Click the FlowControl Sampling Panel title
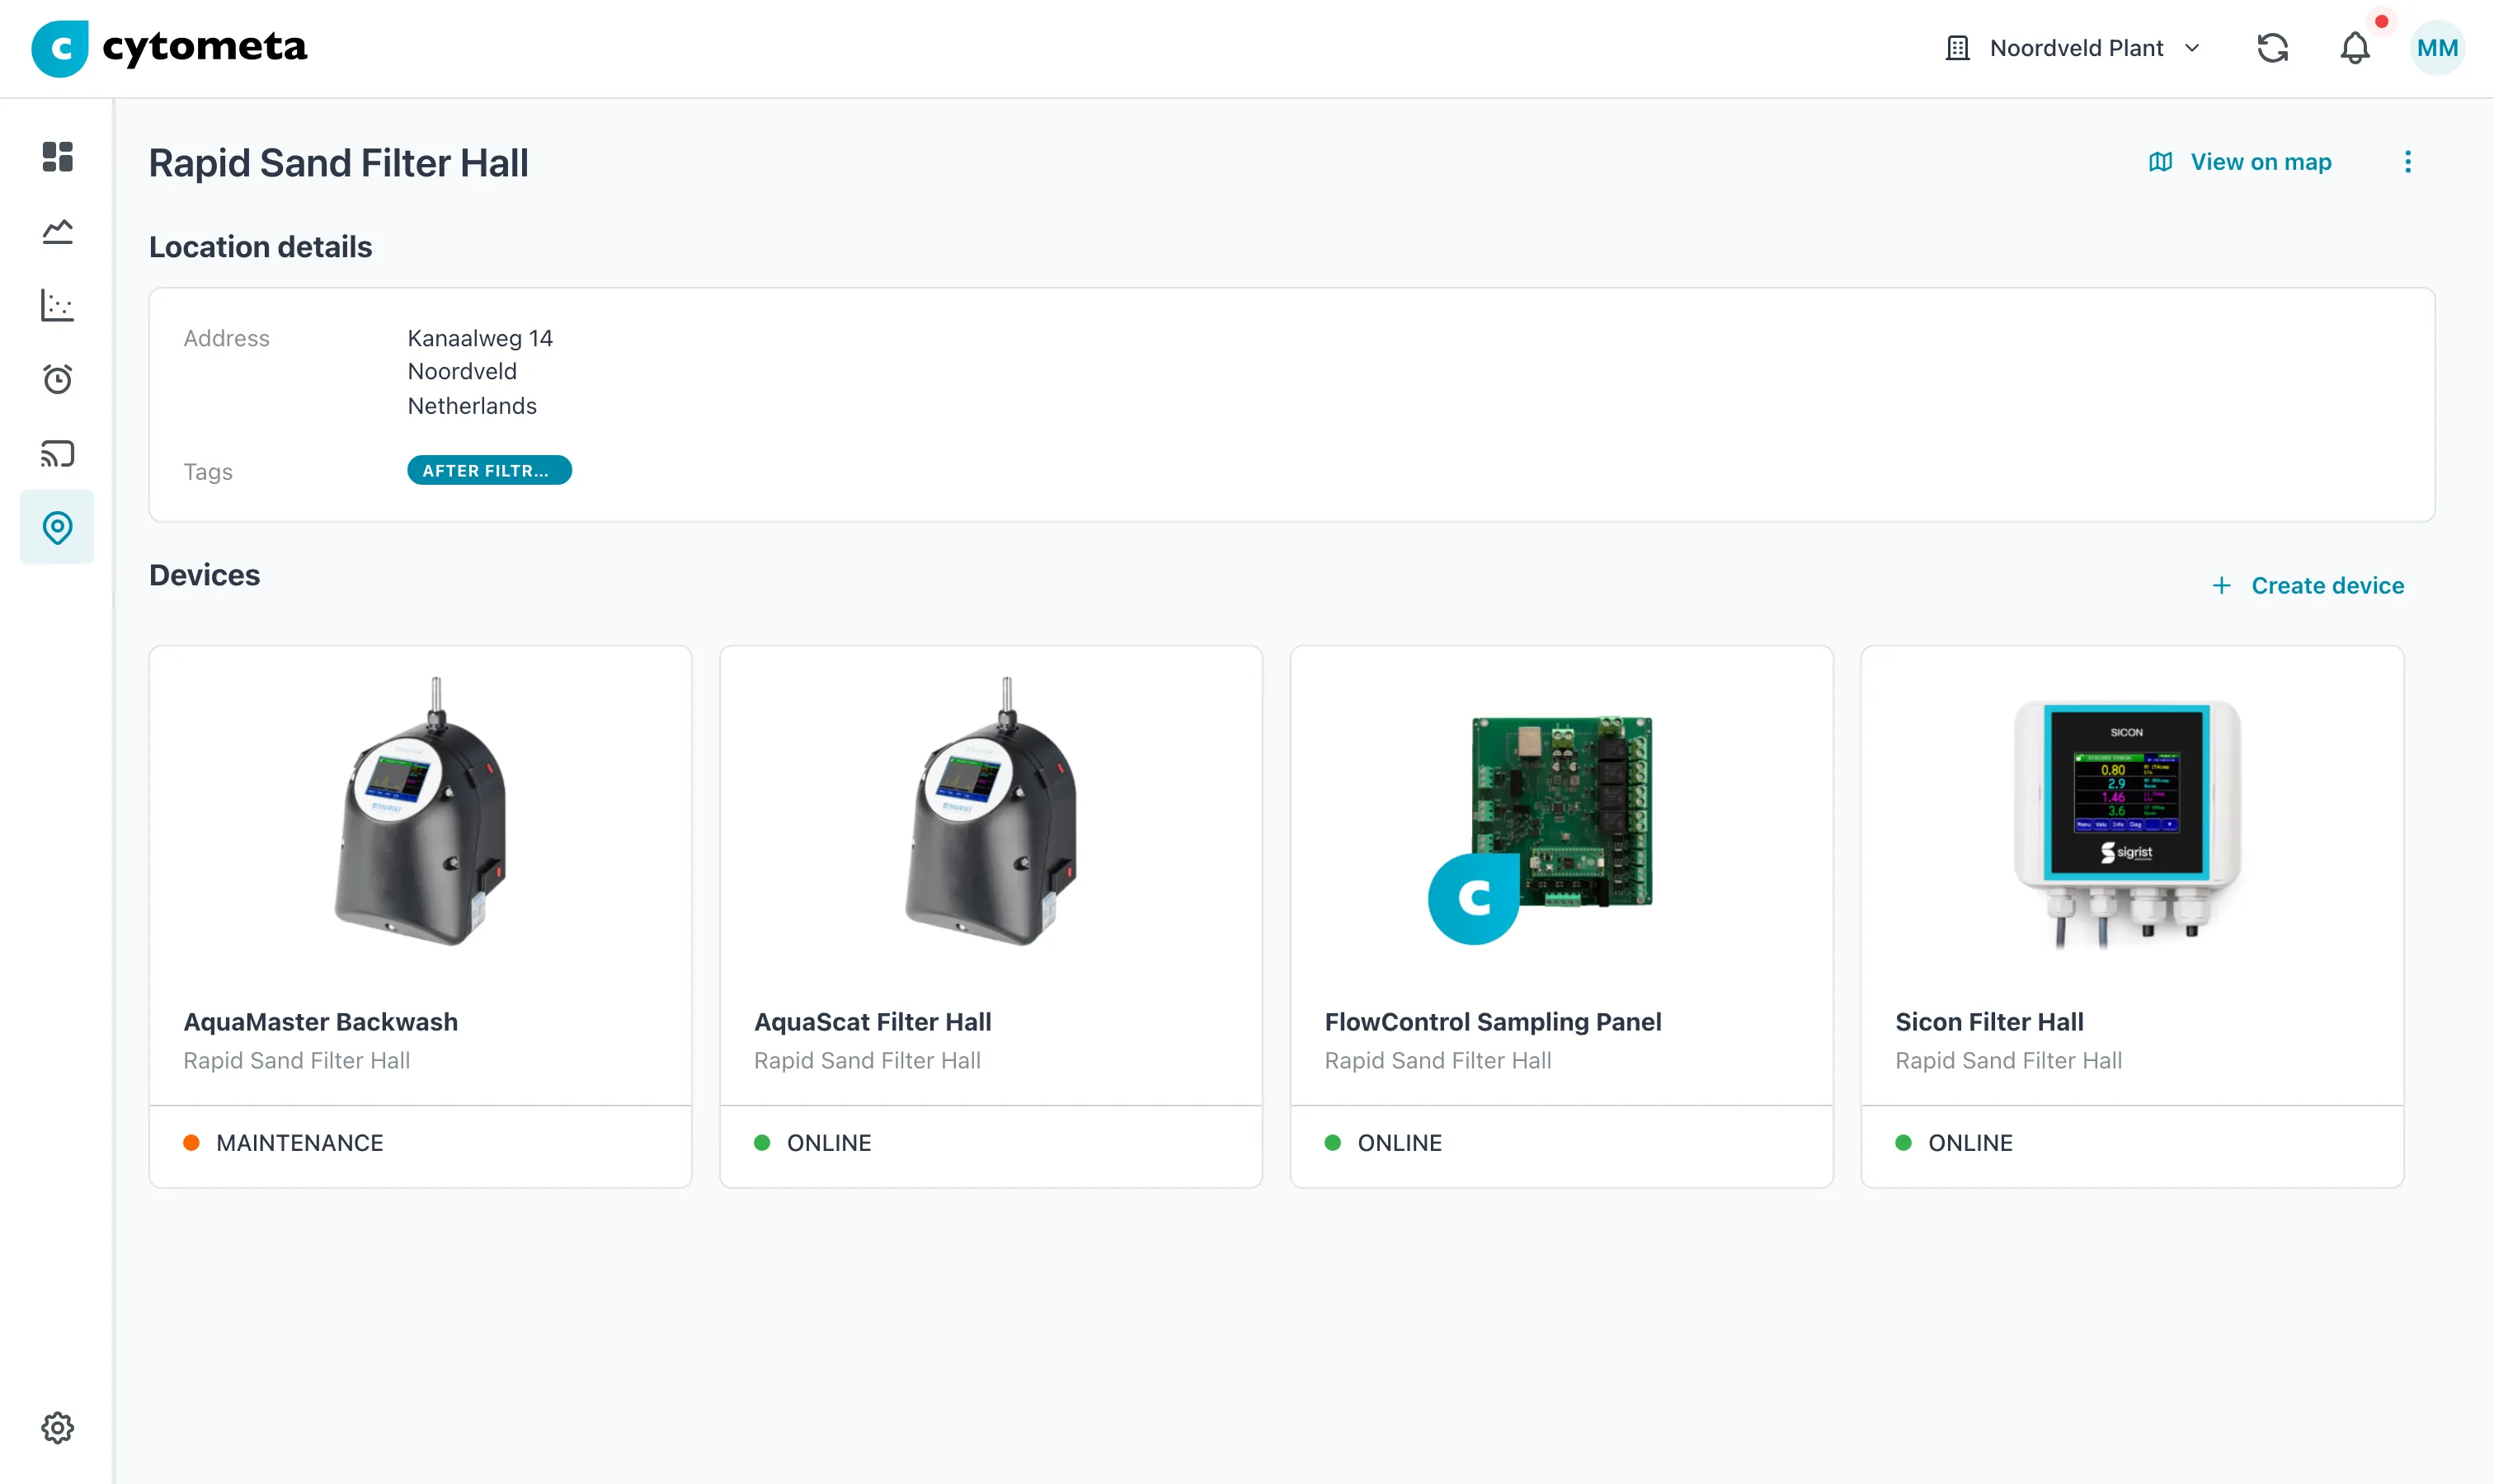2494x1484 pixels. (1493, 1022)
